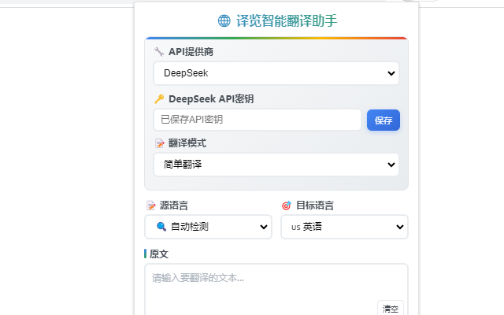Click the 保存 button to save API key
Image resolution: width=504 pixels, height=315 pixels.
click(x=384, y=120)
